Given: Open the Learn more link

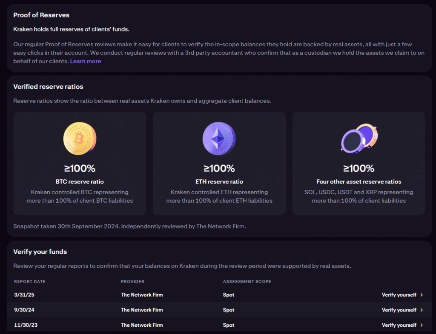Looking at the screenshot, I should click(x=85, y=61).
